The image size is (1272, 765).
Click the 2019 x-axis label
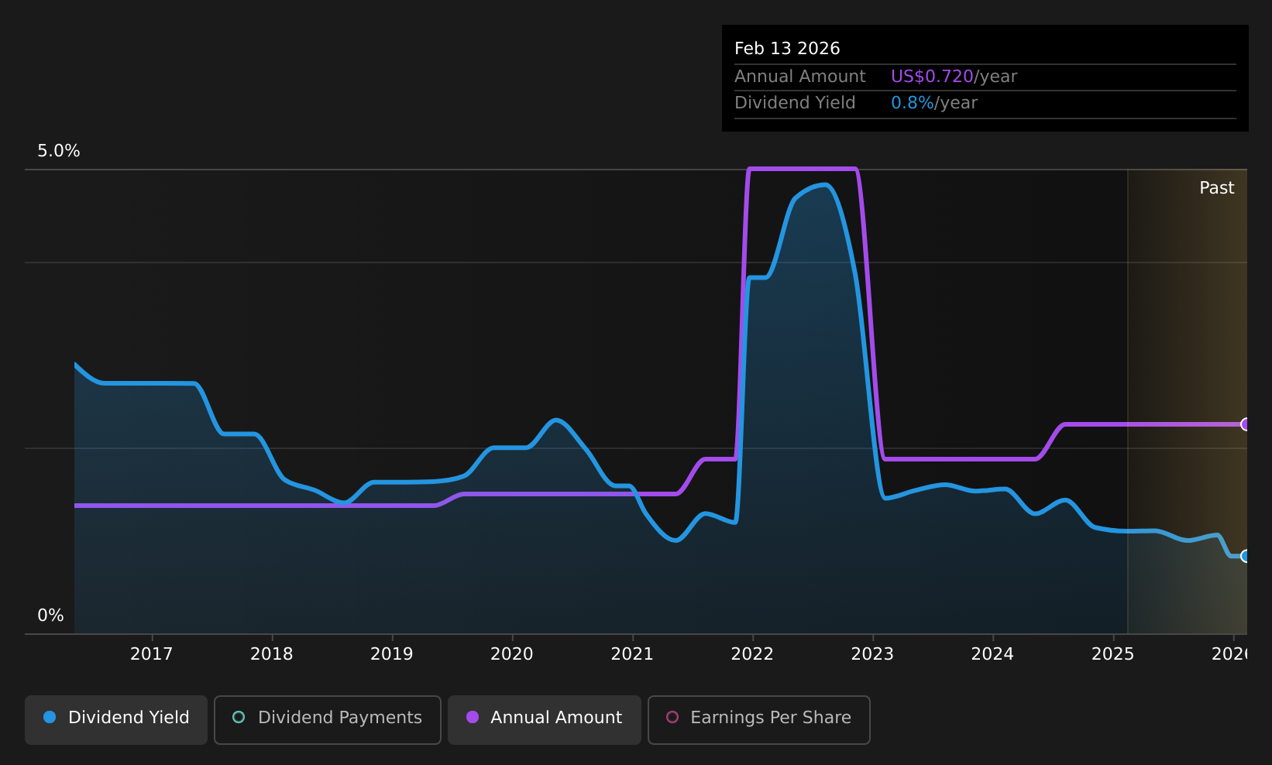pos(392,654)
